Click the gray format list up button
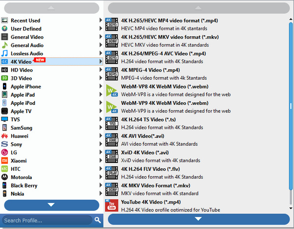The image size is (294, 229). pos(199,8)
